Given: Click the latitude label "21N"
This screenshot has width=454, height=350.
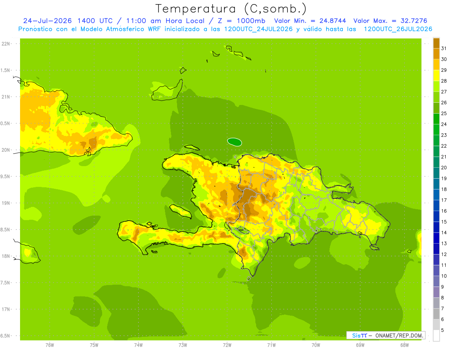Looking at the screenshot, I should click(x=6, y=97).
